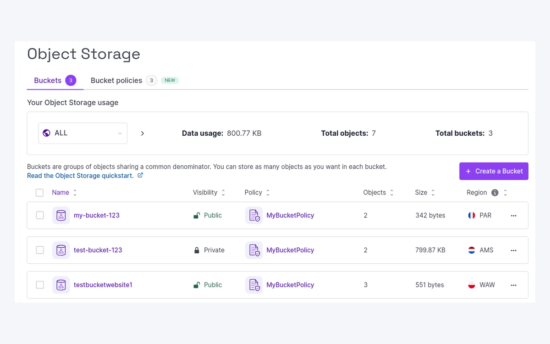
Task: Click Public visibility label for testbucketwebsite1
Action: (x=213, y=285)
